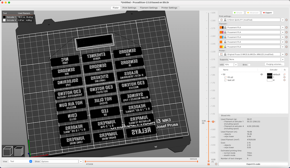Select the fill.stl tree item
The height and width of the screenshot is (168, 290).
click(230, 78)
